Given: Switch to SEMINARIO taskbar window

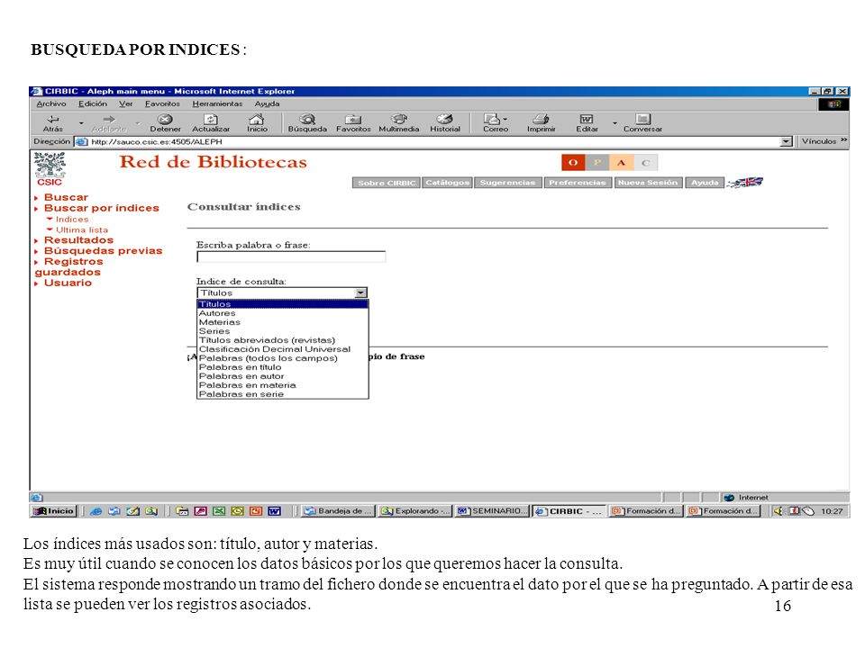Looking at the screenshot, I should click(x=492, y=511).
